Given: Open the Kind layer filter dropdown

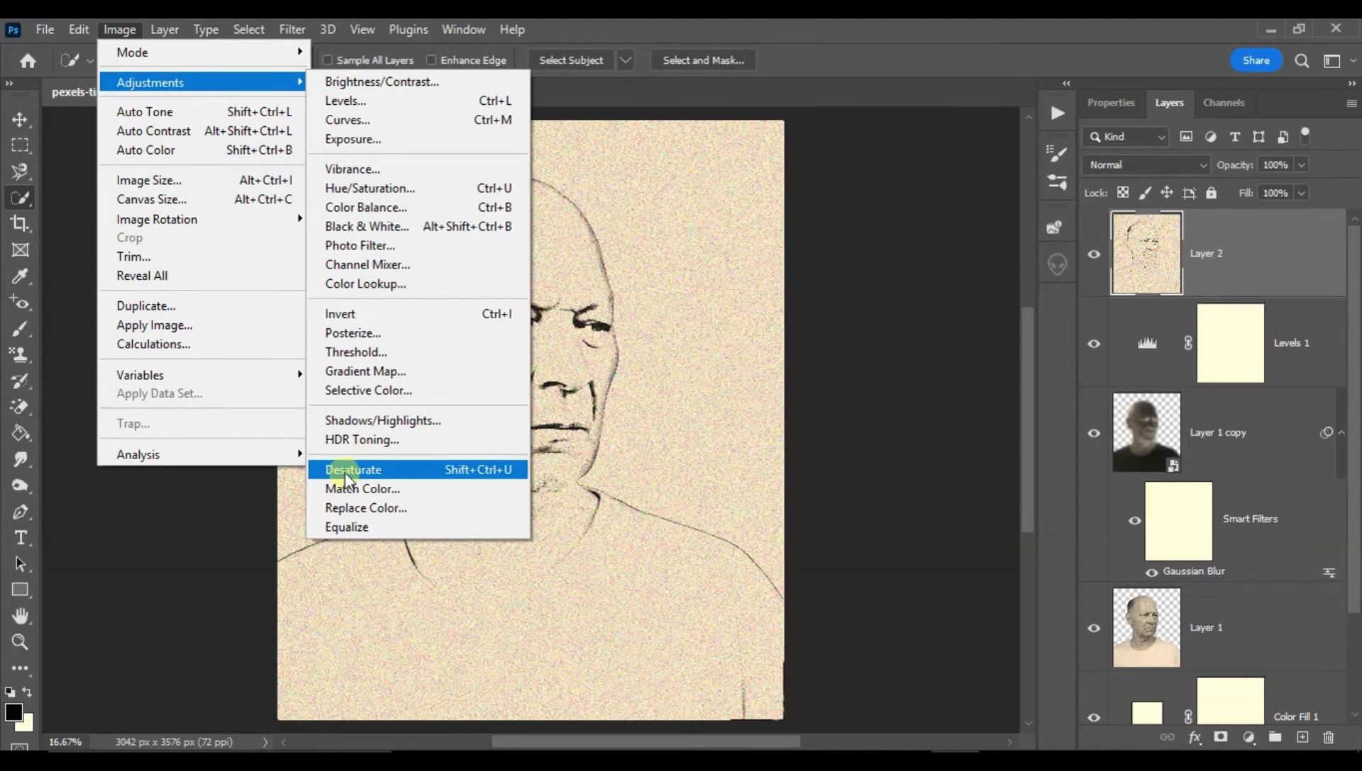Looking at the screenshot, I should [x=1126, y=137].
